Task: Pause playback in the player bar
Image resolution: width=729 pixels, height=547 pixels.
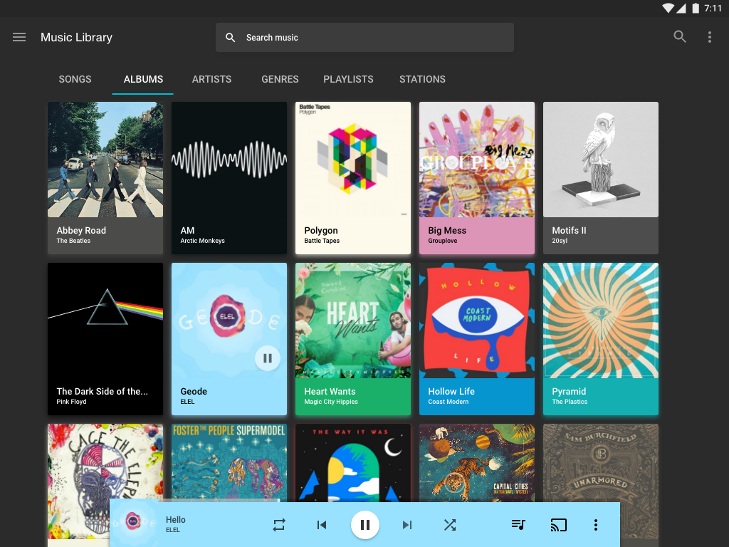Action: point(364,525)
